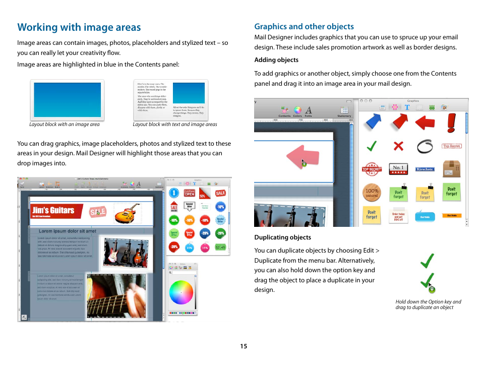481x365 pixels.
Task: Select the red 50% corner peel sticker
Action: 205,193
